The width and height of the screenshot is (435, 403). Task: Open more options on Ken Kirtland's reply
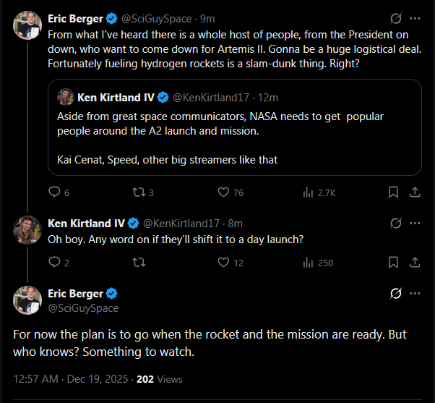pyautogui.click(x=415, y=223)
